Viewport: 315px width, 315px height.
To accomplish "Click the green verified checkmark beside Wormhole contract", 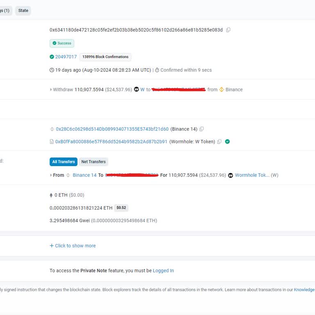I will point(227,142).
